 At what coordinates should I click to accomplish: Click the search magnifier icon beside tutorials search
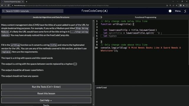4,11
